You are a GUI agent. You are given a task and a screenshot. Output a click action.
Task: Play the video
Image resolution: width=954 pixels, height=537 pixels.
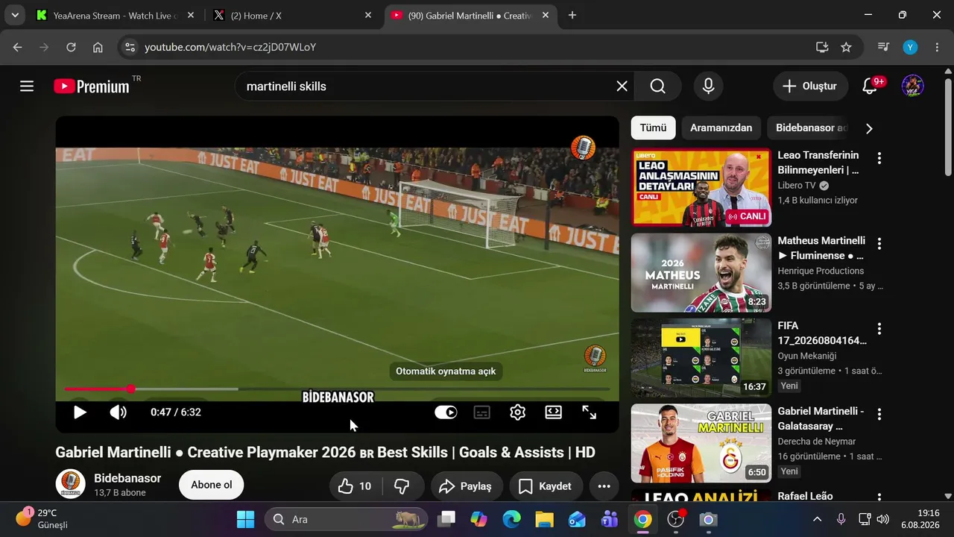coord(80,412)
